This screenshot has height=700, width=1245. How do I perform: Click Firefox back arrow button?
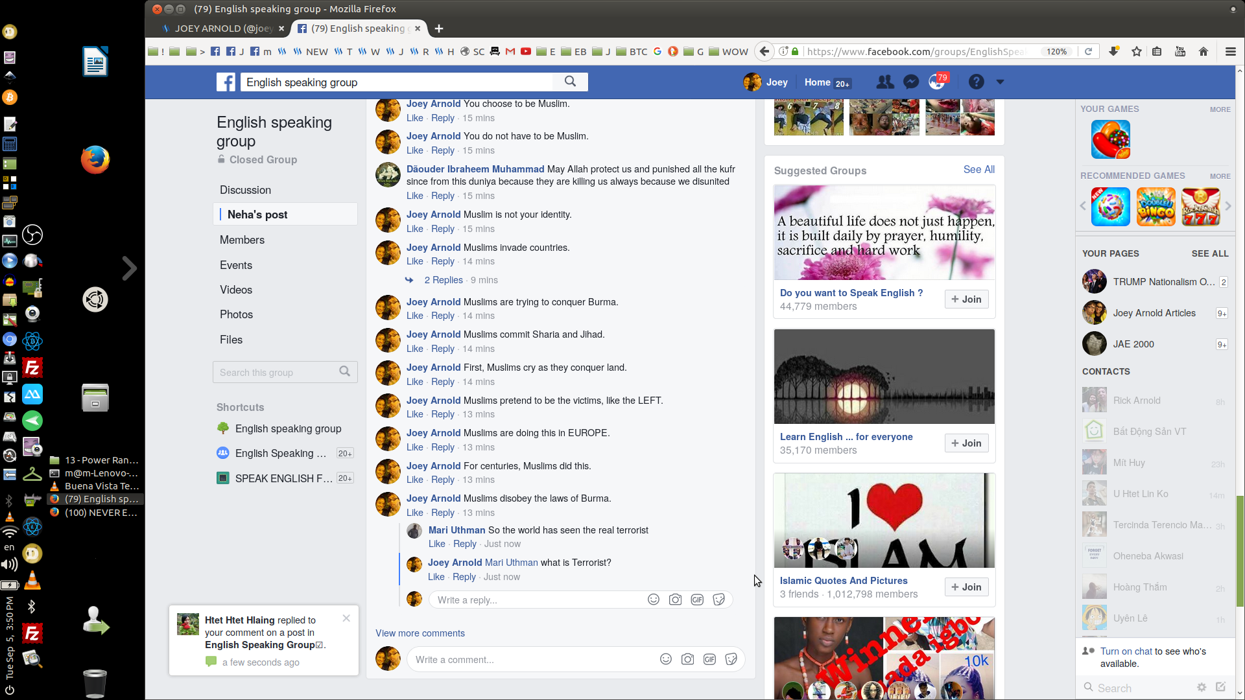pyautogui.click(x=765, y=51)
